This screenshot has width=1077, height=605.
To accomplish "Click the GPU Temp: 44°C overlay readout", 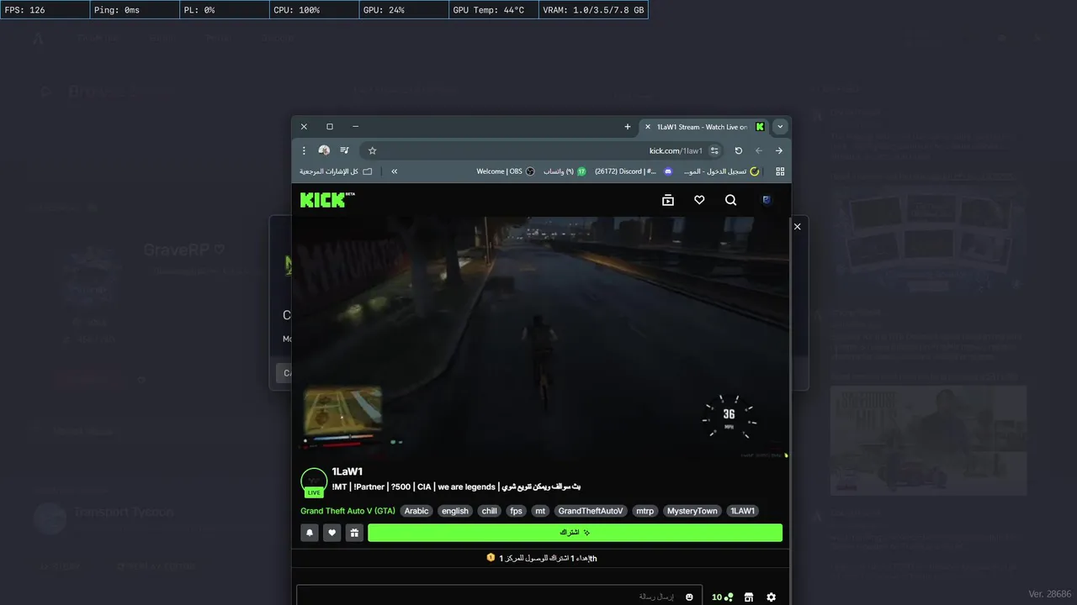I will [x=493, y=10].
